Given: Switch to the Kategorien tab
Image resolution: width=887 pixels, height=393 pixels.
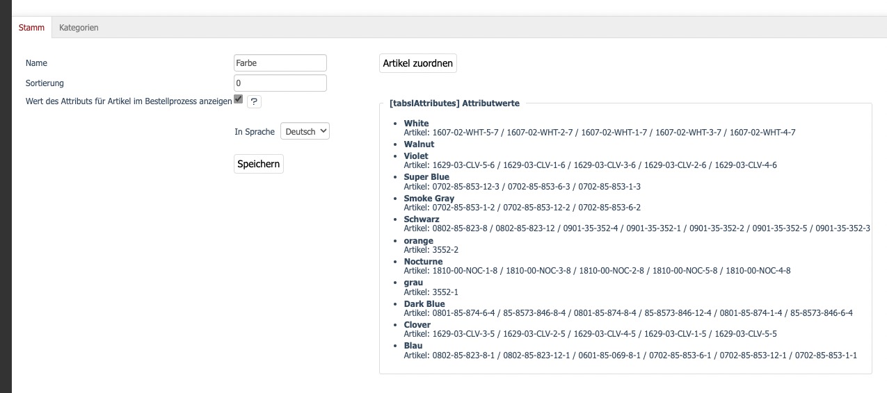Looking at the screenshot, I should coord(79,28).
